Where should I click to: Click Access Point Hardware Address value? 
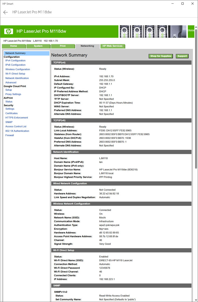pos(109,237)
